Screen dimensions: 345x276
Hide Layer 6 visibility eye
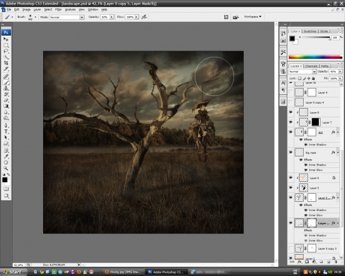(x=290, y=178)
